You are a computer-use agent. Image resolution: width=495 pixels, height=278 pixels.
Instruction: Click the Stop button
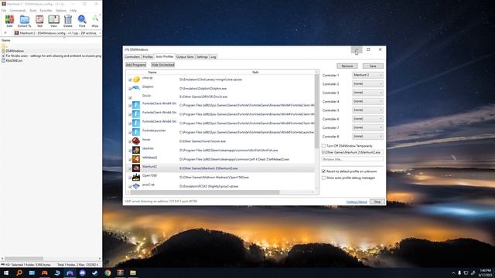[377, 202]
